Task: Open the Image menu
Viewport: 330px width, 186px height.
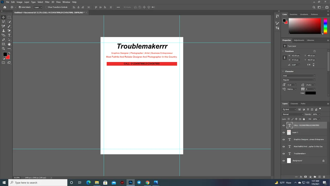Action: tap(20, 2)
